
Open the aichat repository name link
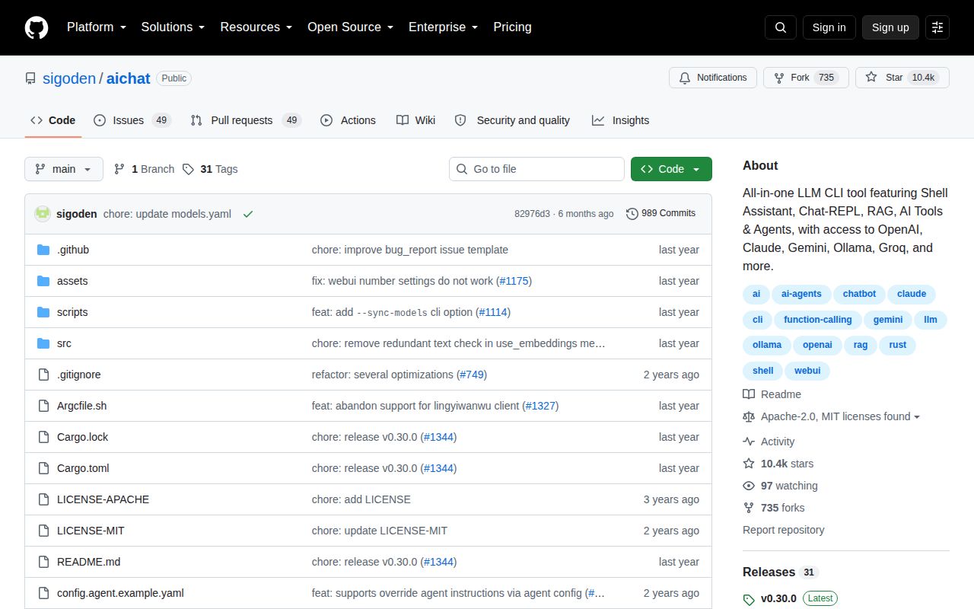(129, 78)
